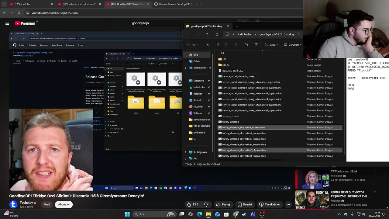
Task: Open Giriş in Explorer sidebar
Action: pyautogui.click(x=197, y=55)
